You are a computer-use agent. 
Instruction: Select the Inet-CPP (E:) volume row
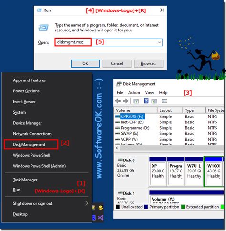[169, 122]
